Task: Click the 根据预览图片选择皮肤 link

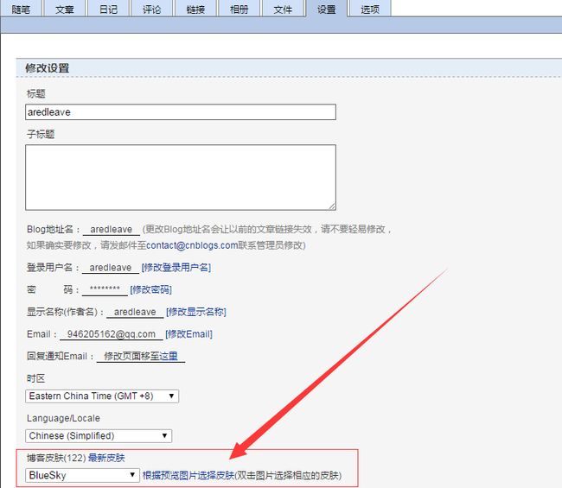Action: point(188,475)
